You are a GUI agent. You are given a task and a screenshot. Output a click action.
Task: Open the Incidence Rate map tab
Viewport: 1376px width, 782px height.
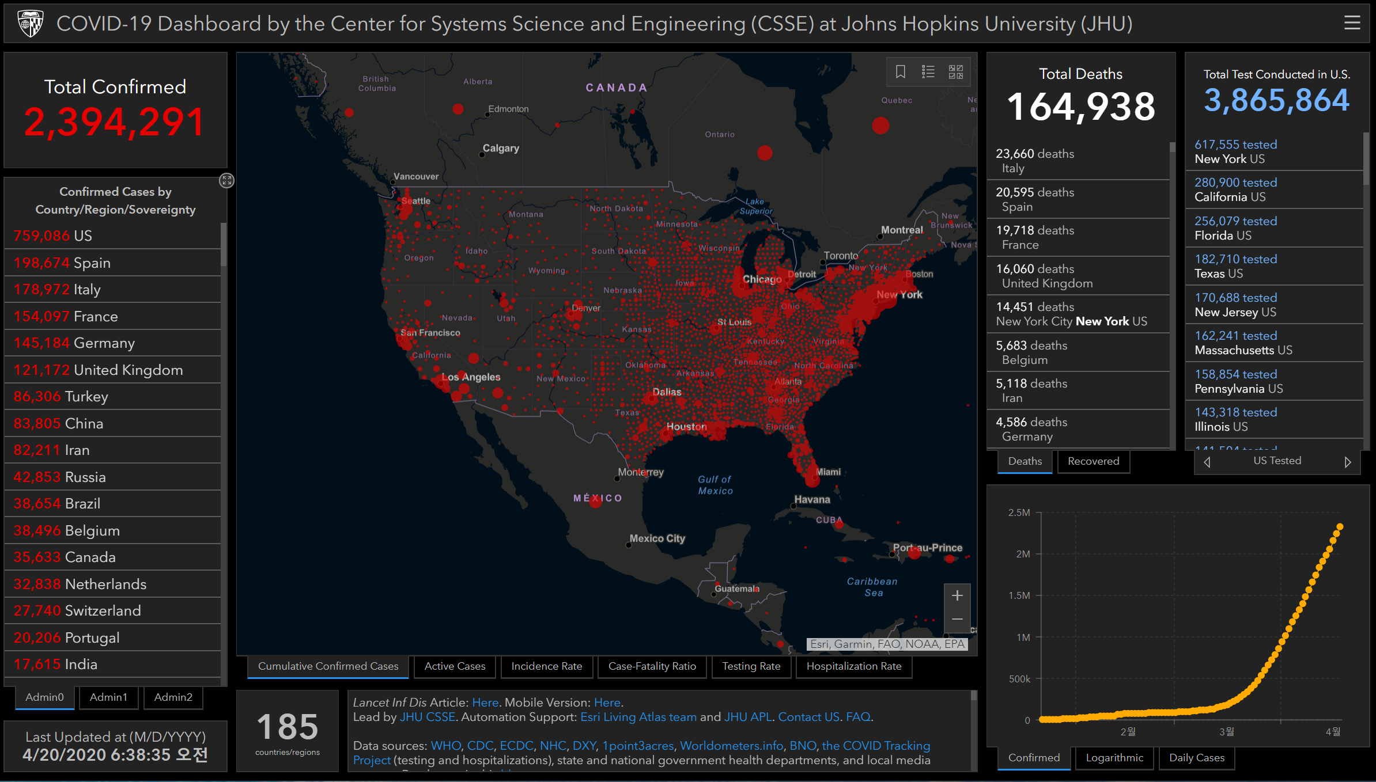(546, 666)
